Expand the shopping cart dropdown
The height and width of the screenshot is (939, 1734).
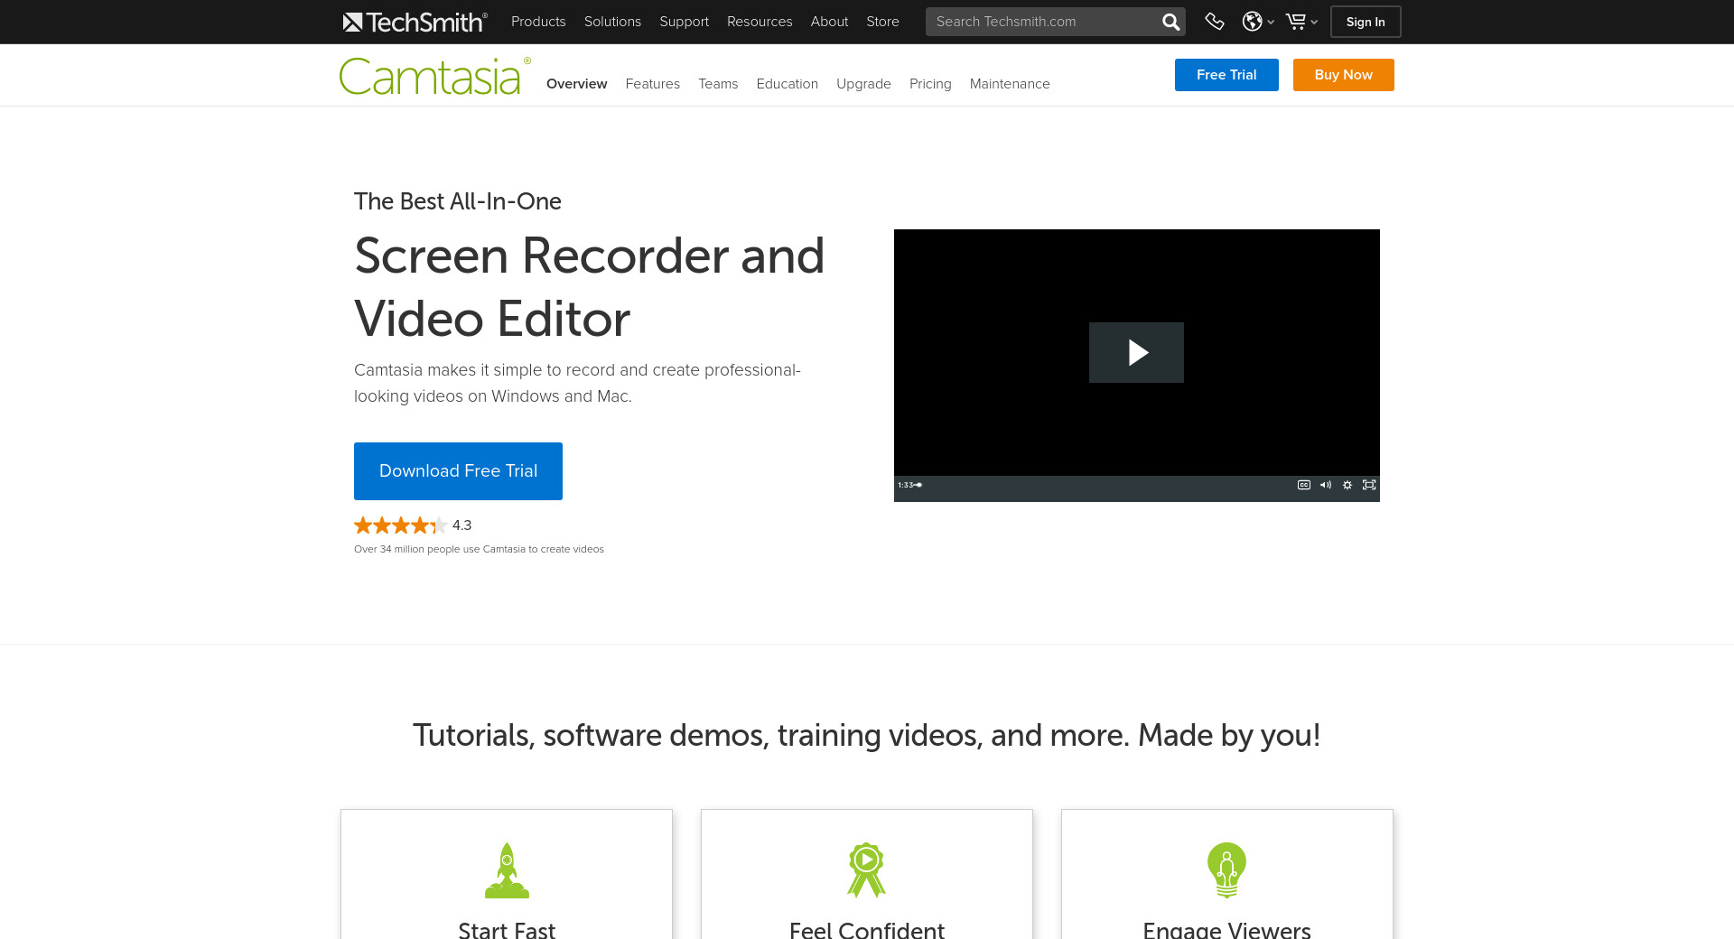(x=1301, y=22)
